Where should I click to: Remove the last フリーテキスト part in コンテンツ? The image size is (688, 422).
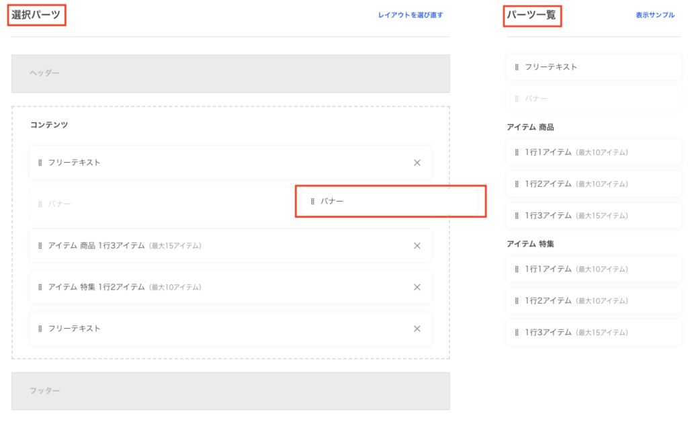(x=417, y=329)
